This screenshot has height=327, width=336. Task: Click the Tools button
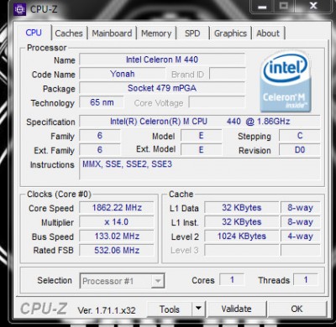170,309
